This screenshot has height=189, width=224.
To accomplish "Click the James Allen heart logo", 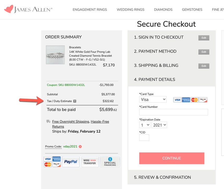I will coord(9,9).
